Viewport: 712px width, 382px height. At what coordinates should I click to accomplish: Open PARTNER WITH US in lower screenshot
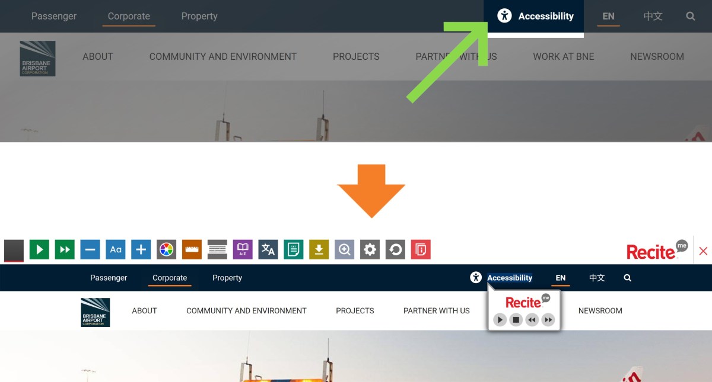[437, 310]
